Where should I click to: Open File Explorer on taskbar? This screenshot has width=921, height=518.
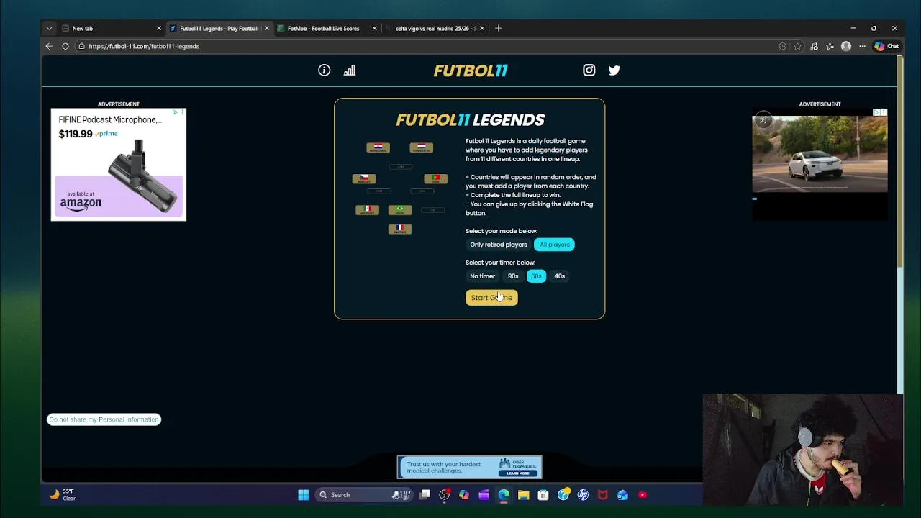click(x=523, y=495)
